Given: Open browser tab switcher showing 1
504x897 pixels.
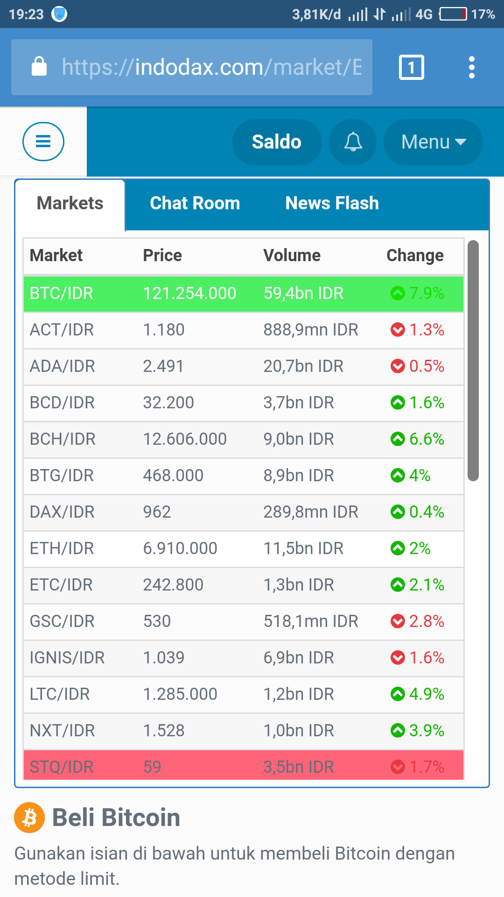Looking at the screenshot, I should coord(411,68).
